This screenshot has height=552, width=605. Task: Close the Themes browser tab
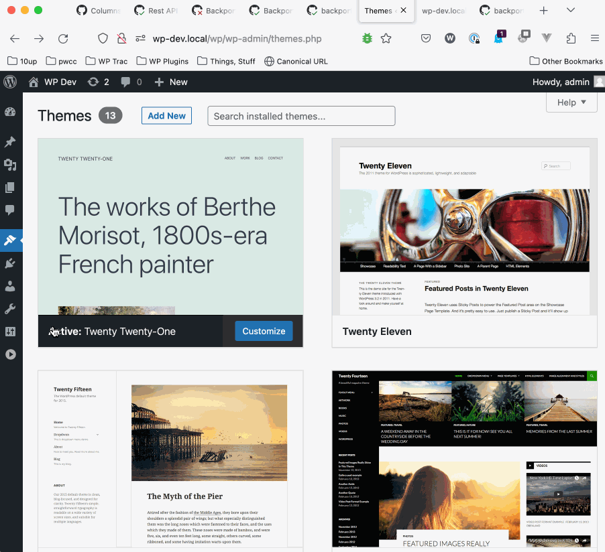tap(403, 11)
